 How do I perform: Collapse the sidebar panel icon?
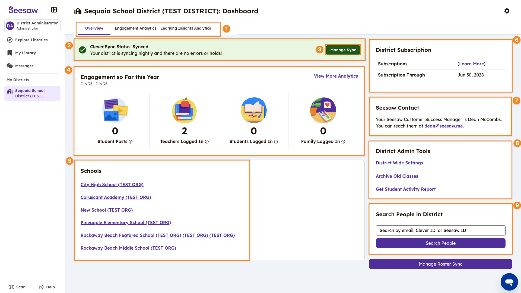pos(54,10)
